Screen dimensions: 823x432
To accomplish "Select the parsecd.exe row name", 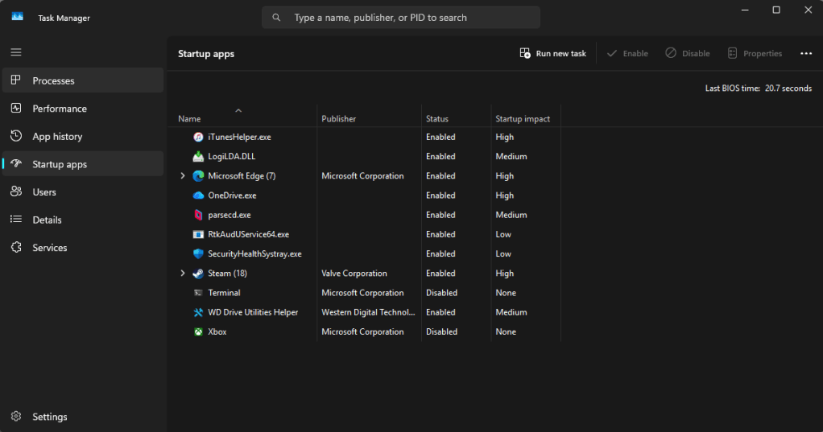I will pyautogui.click(x=230, y=215).
